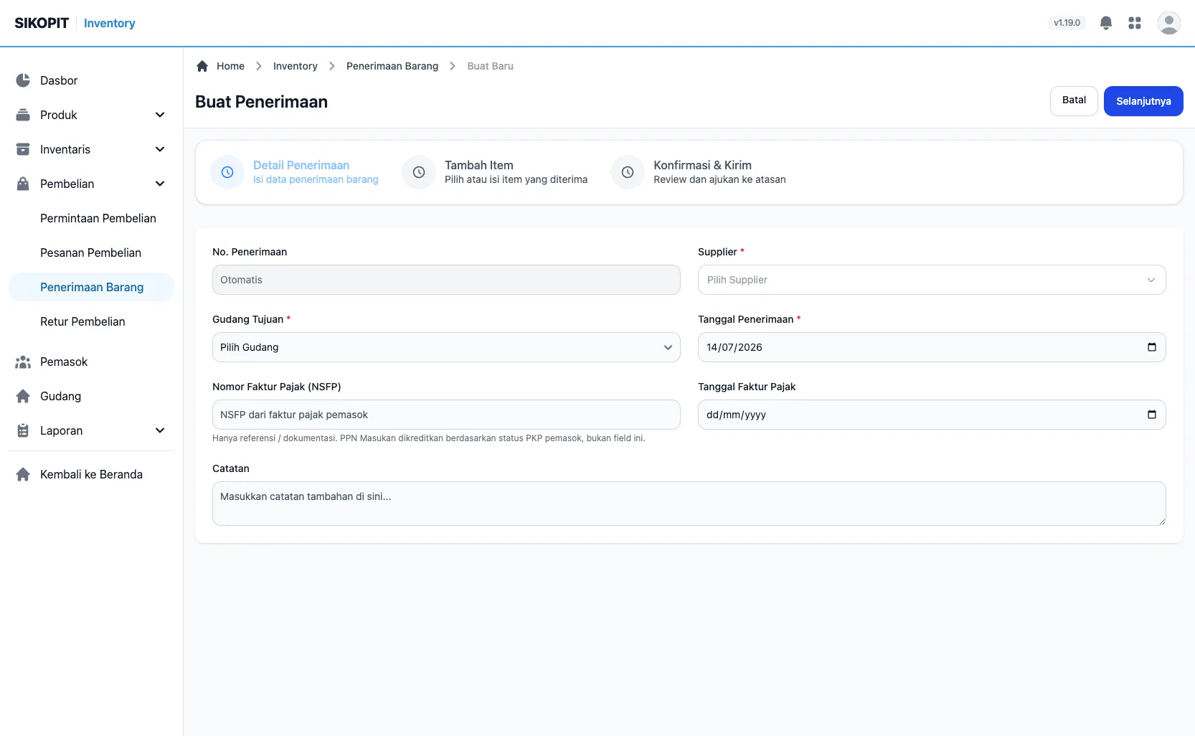Click the Pemasok people icon in sidebar
The image size is (1195, 736).
coord(23,362)
